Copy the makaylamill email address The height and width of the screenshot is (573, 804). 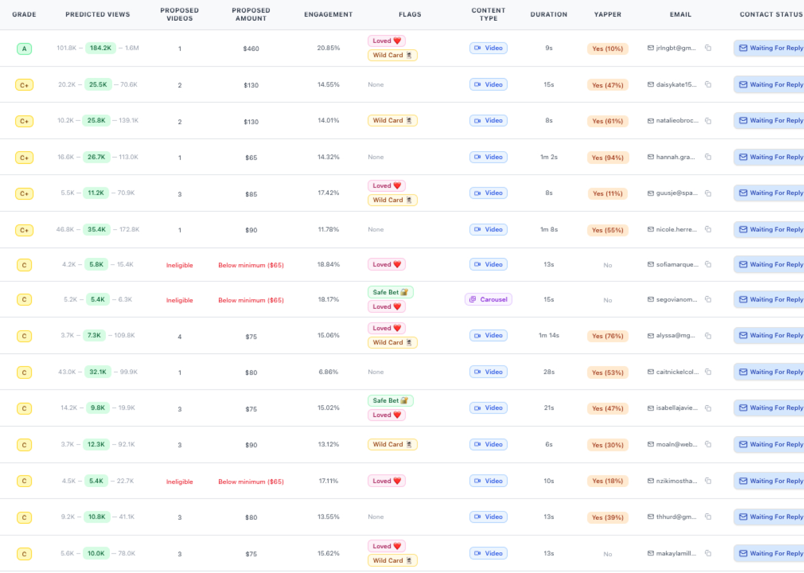[708, 554]
